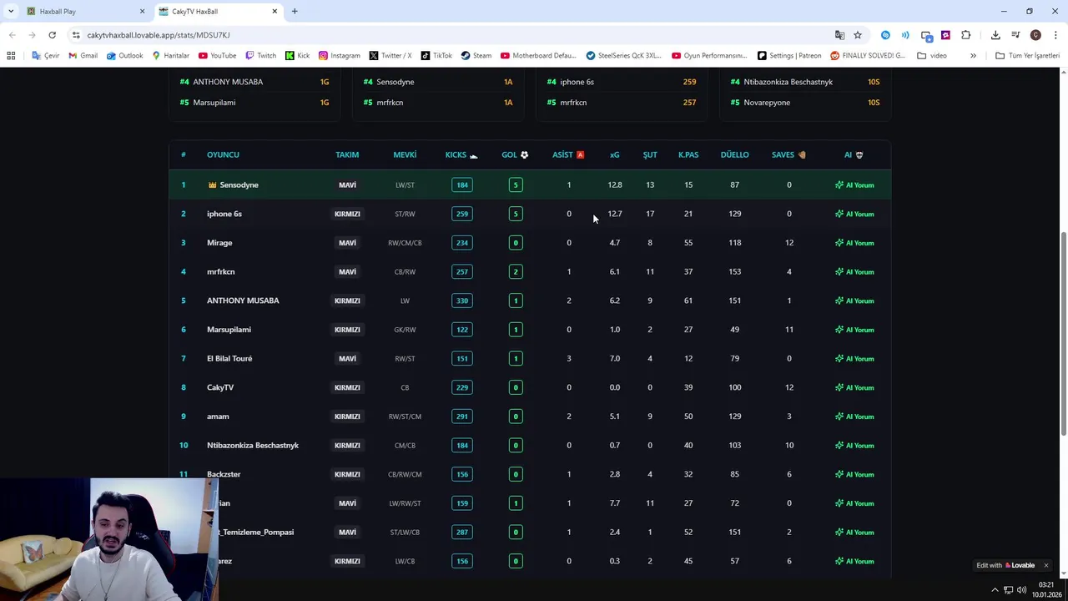This screenshot has height=601, width=1068.
Task: Switch to the Haxball Play tab
Action: (85, 11)
